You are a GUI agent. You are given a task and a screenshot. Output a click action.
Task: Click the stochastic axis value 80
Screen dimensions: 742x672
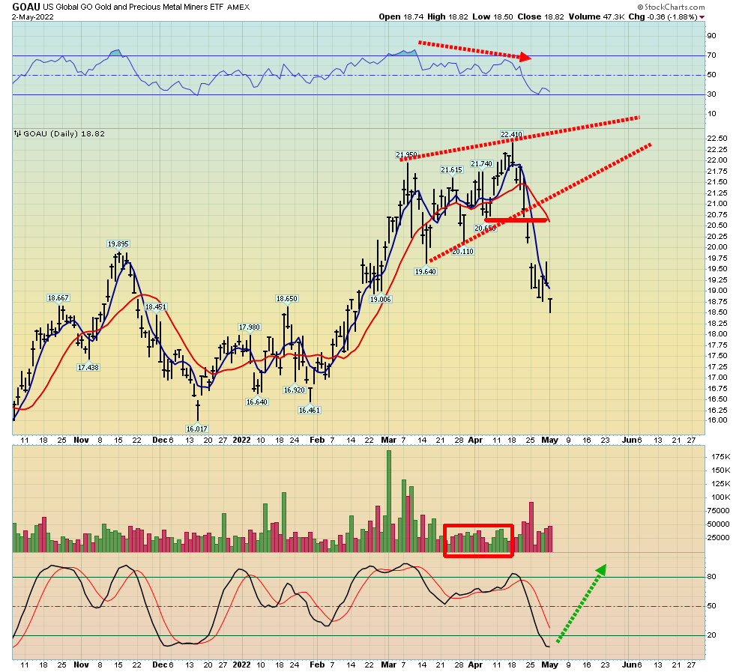pyautogui.click(x=712, y=577)
